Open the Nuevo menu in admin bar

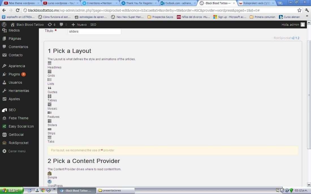point(79,25)
